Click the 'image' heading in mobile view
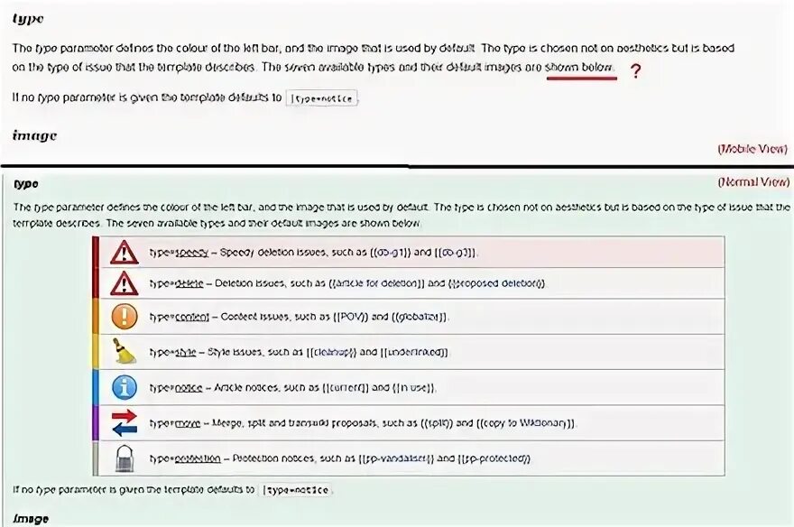This screenshot has height=527, width=794. (34, 135)
